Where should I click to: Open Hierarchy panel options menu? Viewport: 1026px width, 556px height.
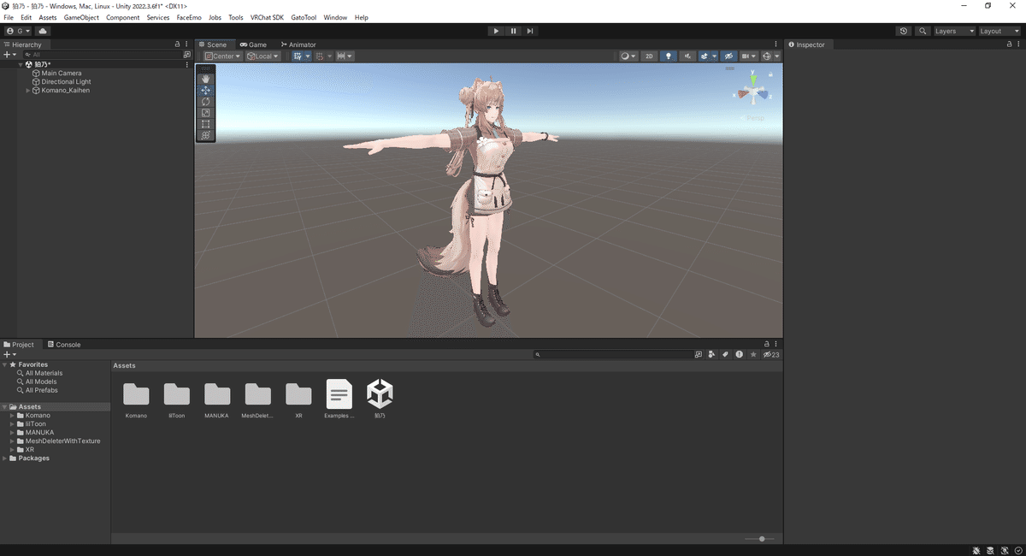[186, 44]
